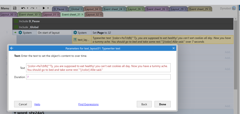
Task: Close the Layout_24 tab
Action: point(100,9)
